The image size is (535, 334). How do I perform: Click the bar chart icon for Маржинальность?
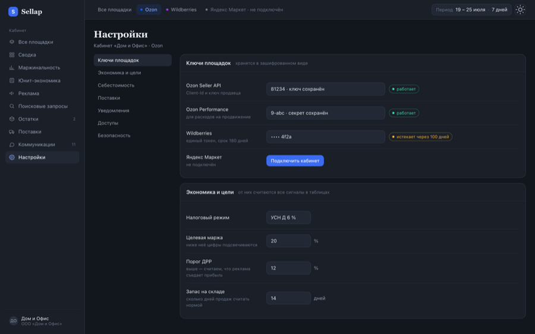pos(12,68)
